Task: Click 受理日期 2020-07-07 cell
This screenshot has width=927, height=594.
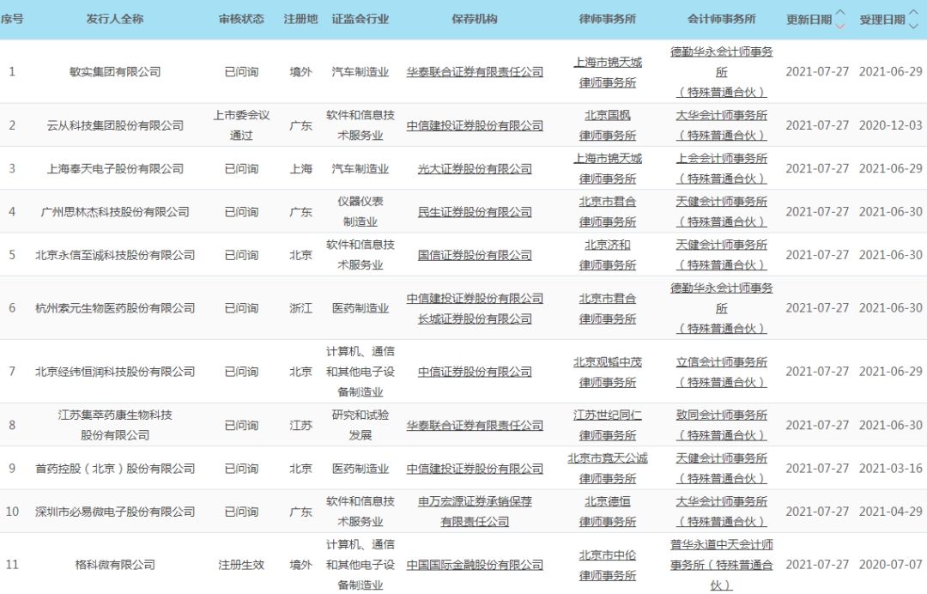Action: 890,565
